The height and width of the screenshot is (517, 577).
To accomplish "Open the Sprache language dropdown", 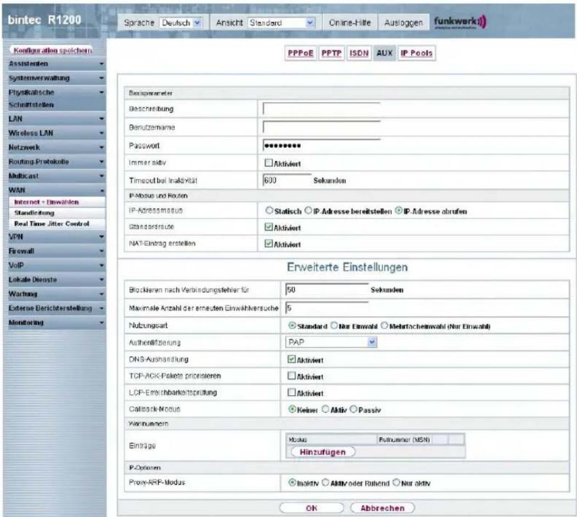I will coord(181,23).
